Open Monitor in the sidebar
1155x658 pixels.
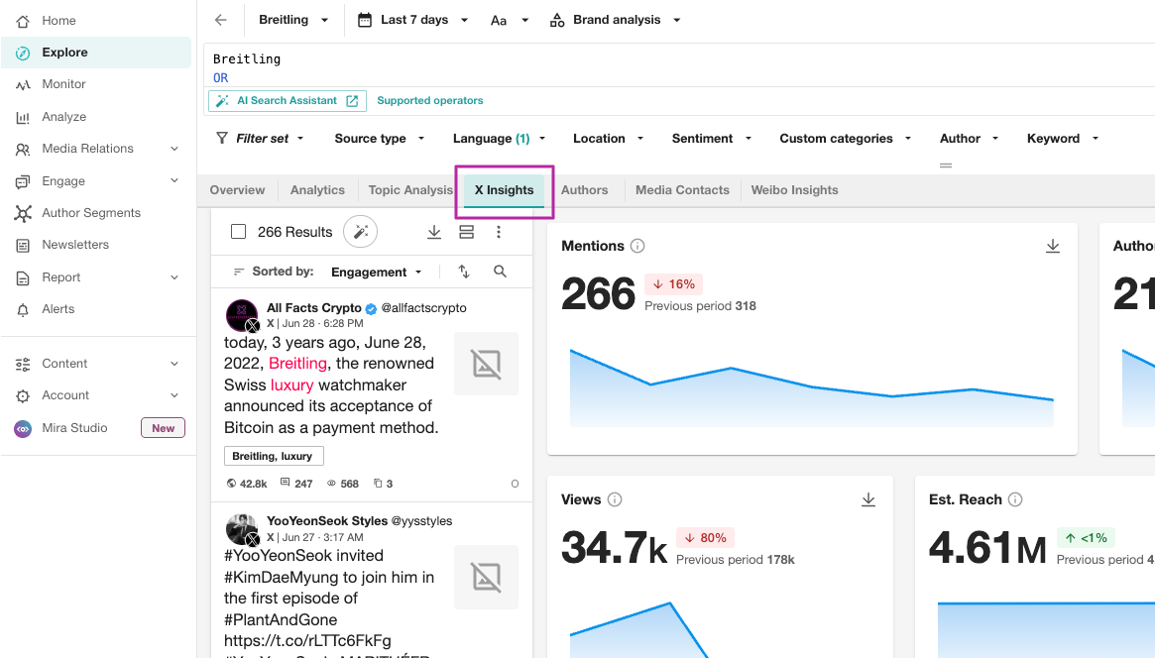(63, 84)
